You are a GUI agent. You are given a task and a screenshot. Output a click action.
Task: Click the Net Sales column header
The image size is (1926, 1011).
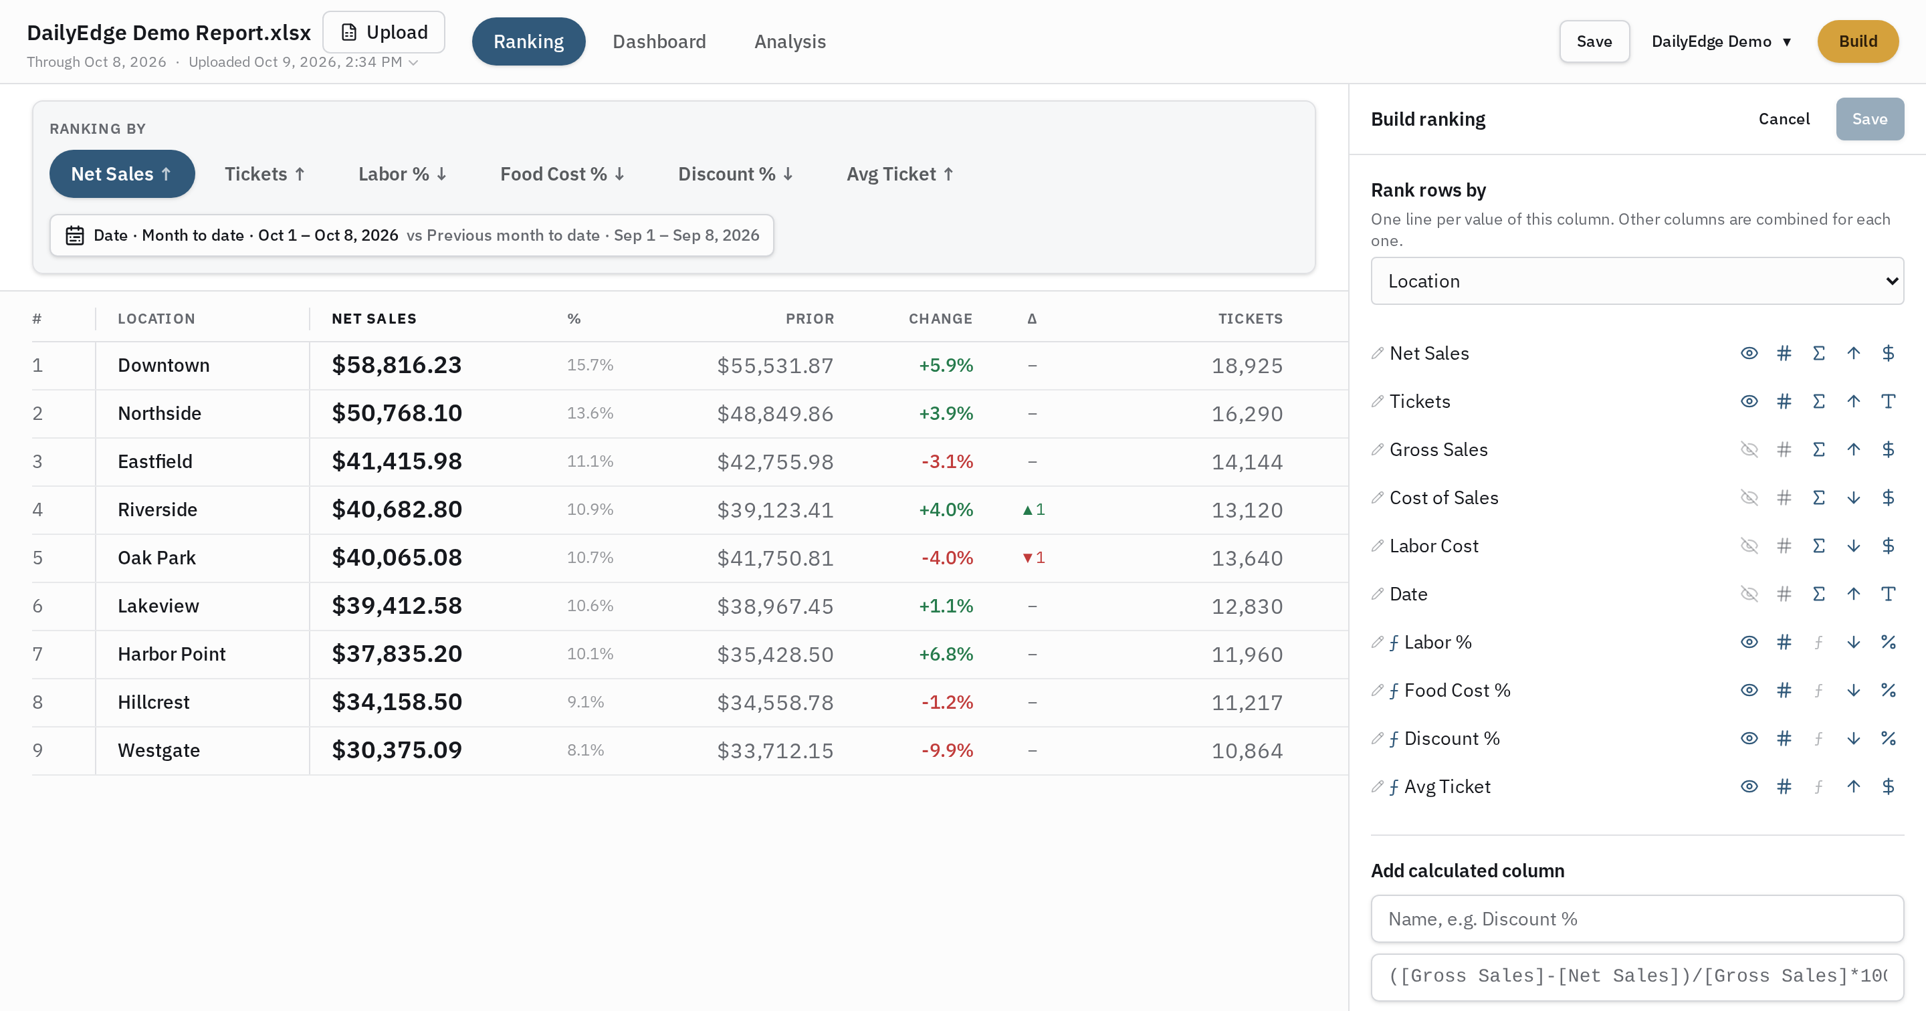point(374,320)
